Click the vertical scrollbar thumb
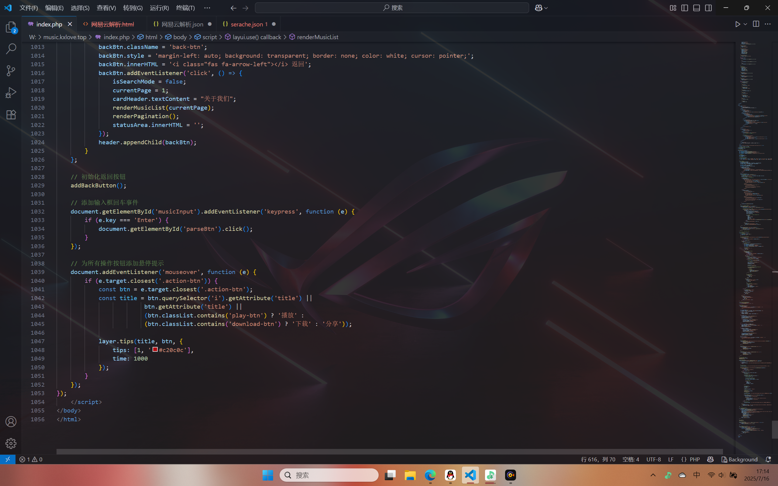Screen dimensions: 778x486 coord(775,430)
